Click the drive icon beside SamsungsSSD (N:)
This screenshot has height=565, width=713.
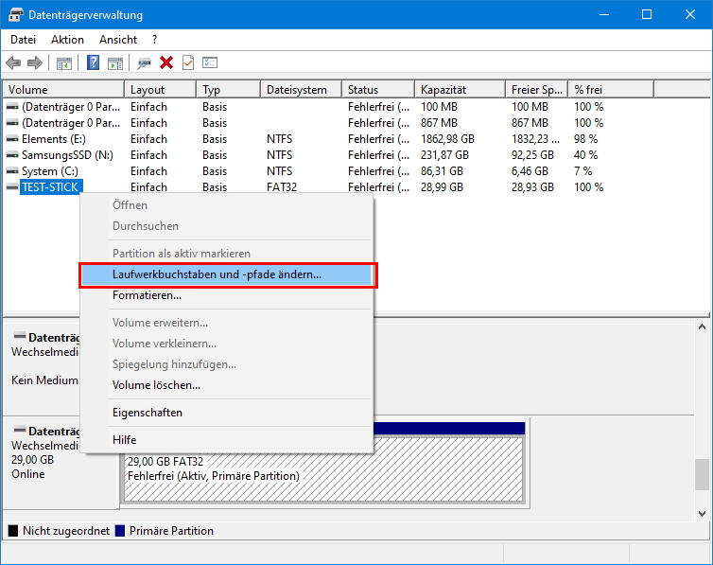point(12,155)
